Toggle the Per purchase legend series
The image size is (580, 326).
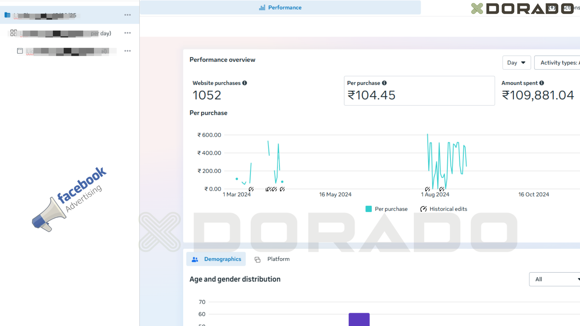click(386, 209)
